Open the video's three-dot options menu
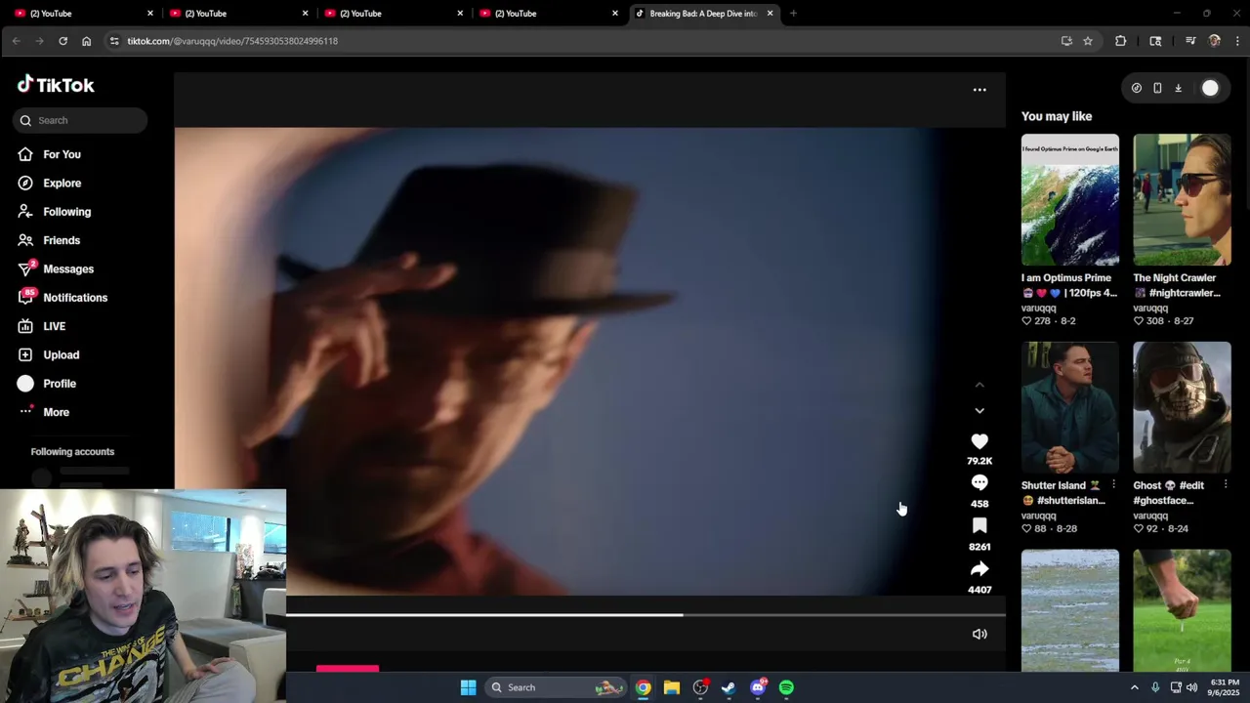The width and height of the screenshot is (1250, 703). [979, 90]
